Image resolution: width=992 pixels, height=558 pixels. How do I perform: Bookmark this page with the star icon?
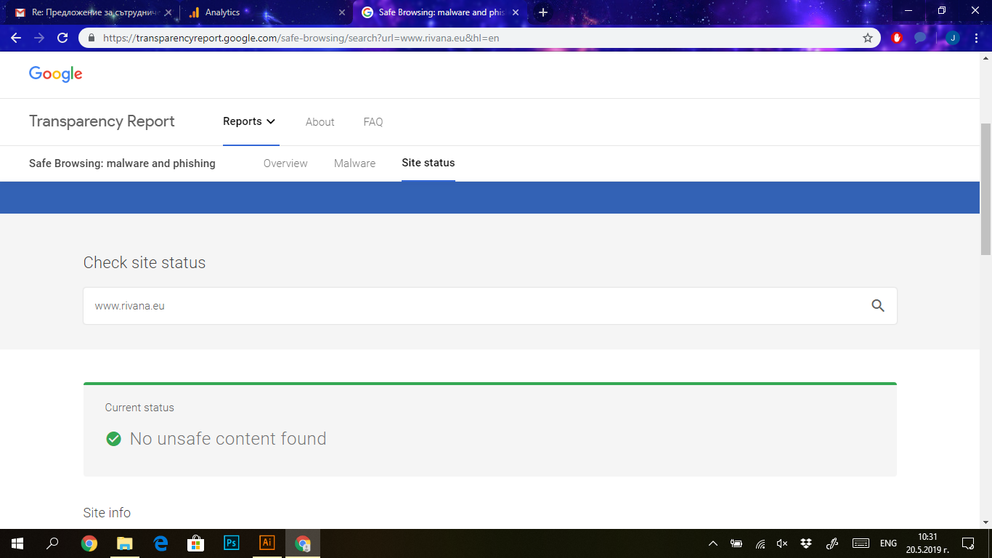[x=867, y=38]
